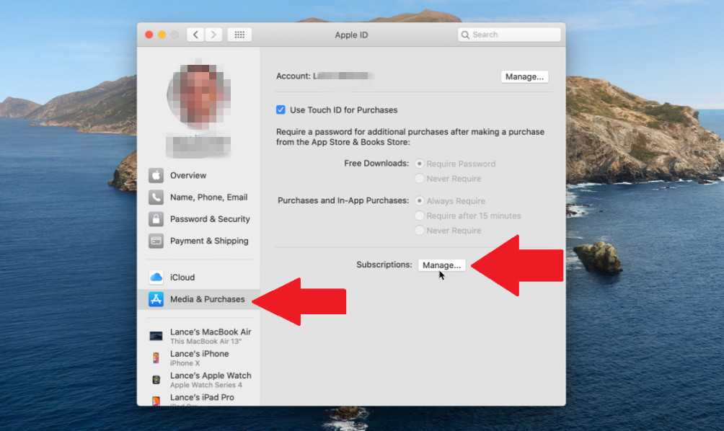Screen dimensions: 724x431
Task: Click Manage button for Subscriptions
Action: 441,265
